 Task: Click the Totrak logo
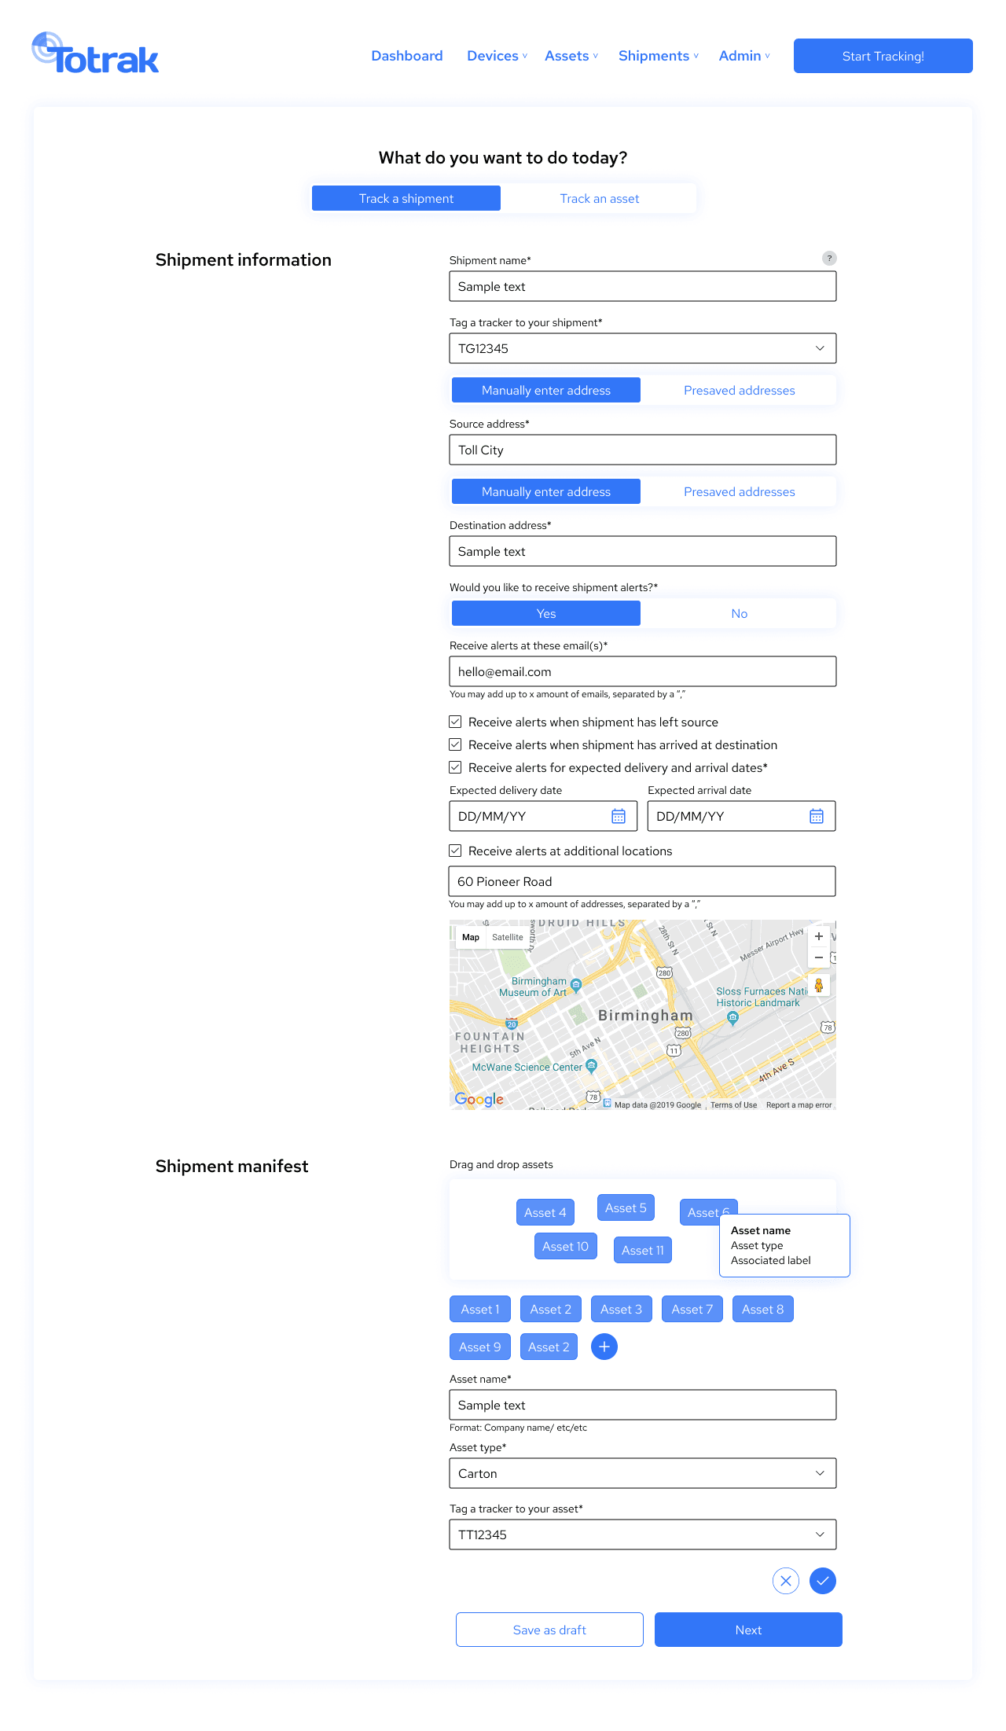[95, 53]
